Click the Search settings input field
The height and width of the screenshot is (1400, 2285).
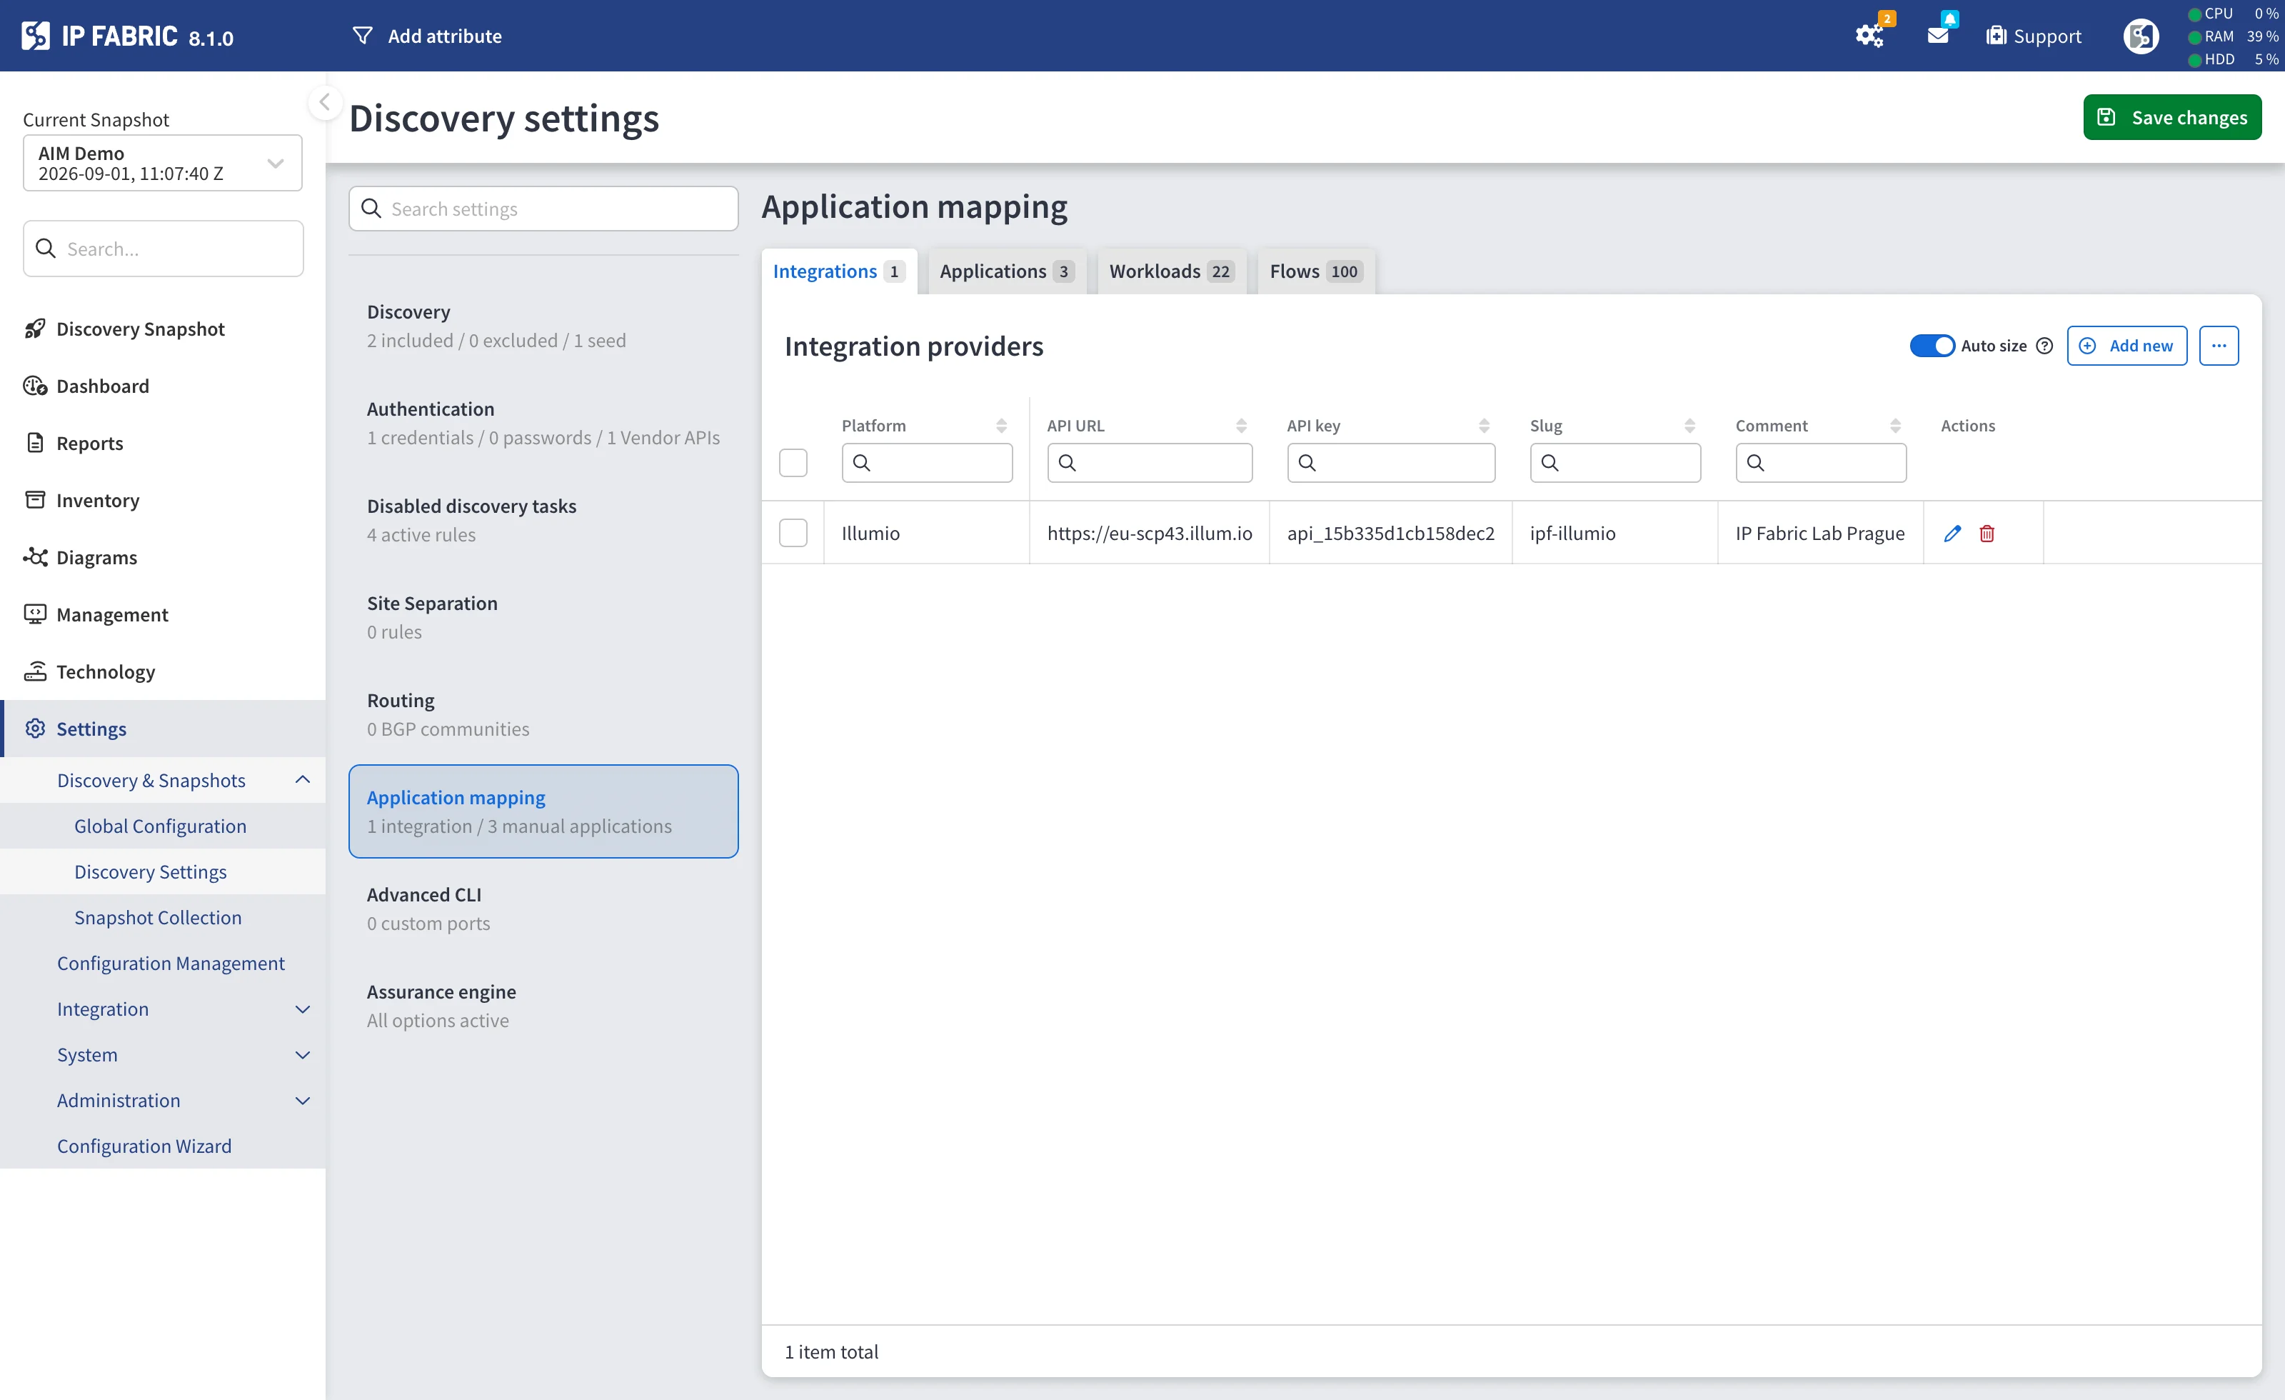(543, 208)
